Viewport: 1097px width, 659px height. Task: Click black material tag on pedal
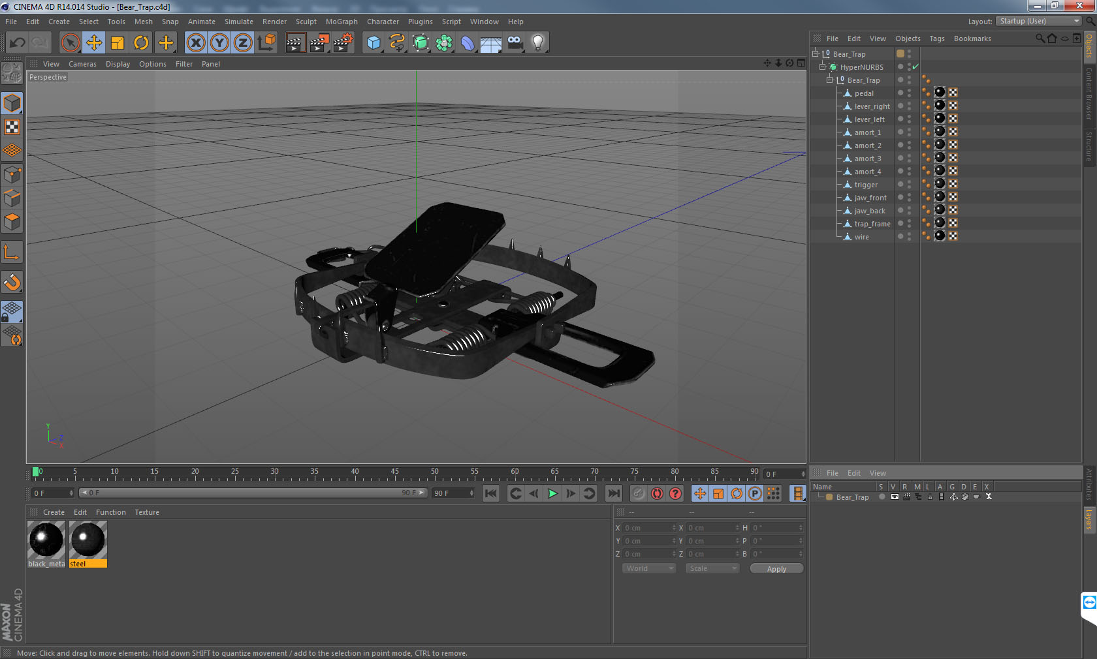tap(940, 93)
